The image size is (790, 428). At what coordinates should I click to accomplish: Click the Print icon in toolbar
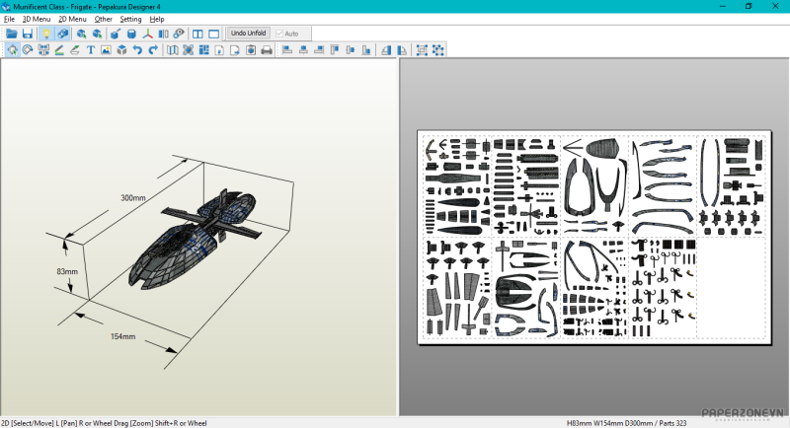[266, 50]
